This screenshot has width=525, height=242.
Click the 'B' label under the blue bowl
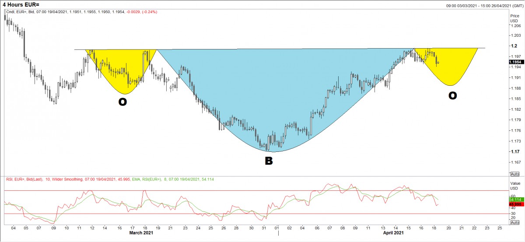tap(269, 161)
